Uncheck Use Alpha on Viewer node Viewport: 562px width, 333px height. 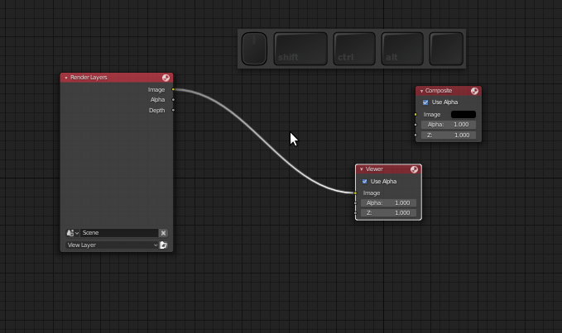365,181
